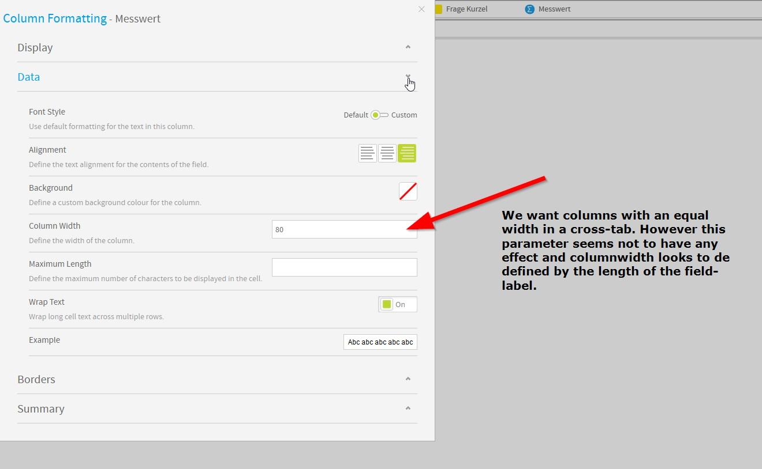Open the Background colour picker swatch

[x=408, y=191]
